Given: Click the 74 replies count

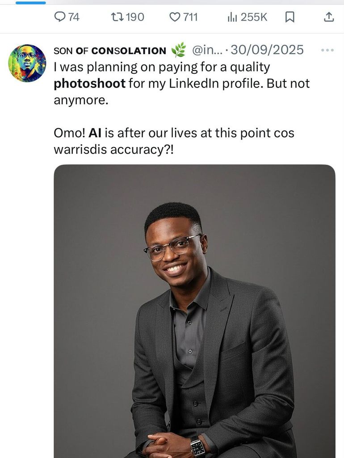Looking at the screenshot, I should [74, 17].
